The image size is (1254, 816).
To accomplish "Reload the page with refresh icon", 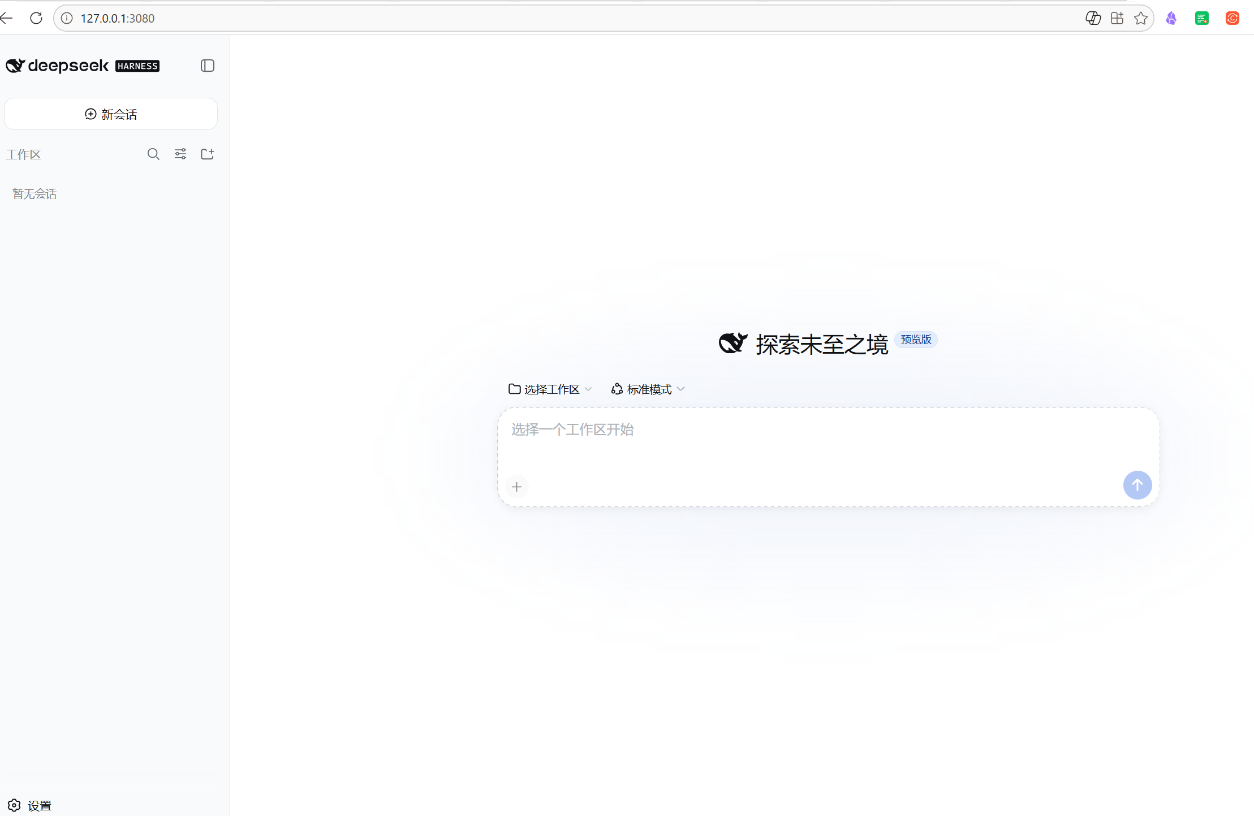I will click(36, 18).
